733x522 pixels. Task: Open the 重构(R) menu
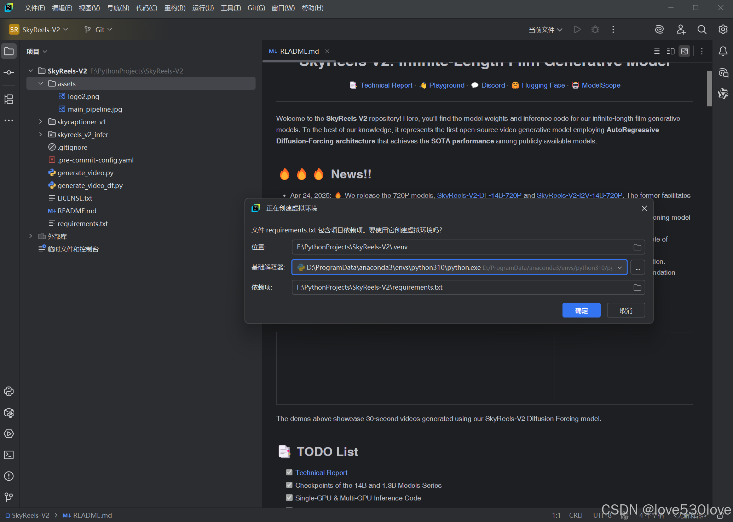(174, 8)
